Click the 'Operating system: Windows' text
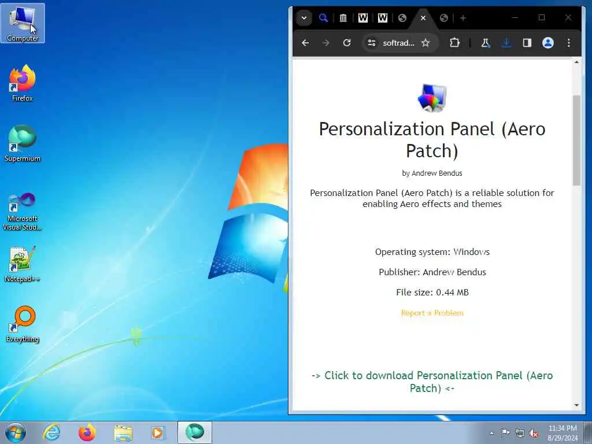The width and height of the screenshot is (592, 444). 432,252
